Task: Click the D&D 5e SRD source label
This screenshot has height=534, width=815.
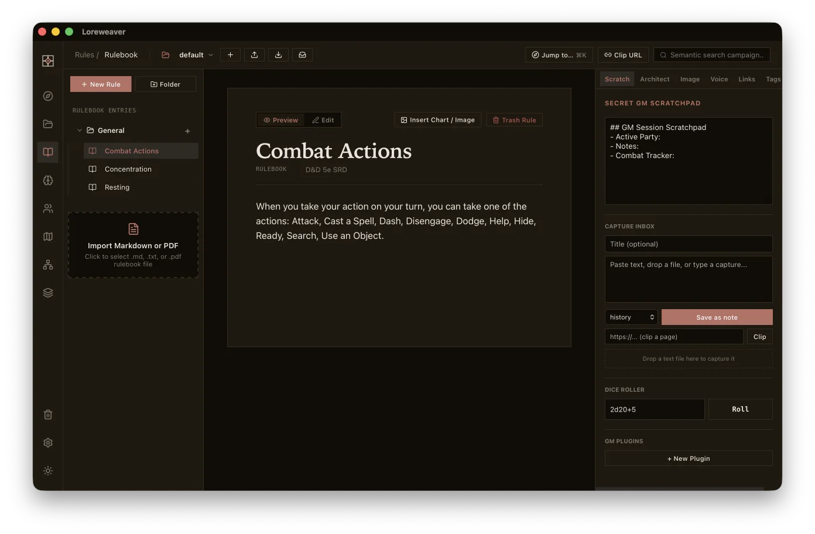Action: tap(326, 170)
